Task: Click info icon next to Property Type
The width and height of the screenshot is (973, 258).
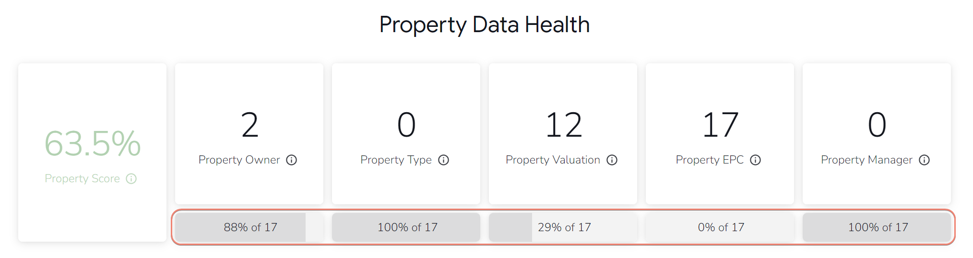Action: pyautogui.click(x=443, y=160)
